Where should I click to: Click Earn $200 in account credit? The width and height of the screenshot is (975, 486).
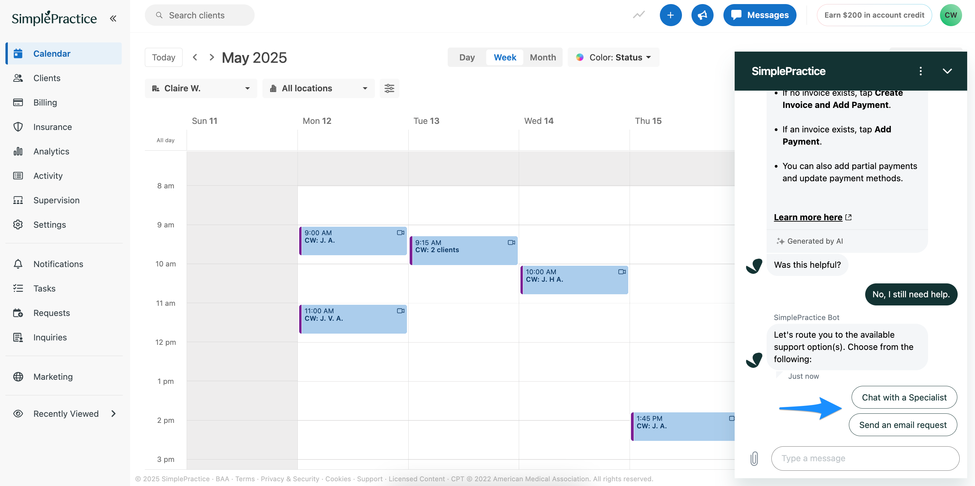874,15
